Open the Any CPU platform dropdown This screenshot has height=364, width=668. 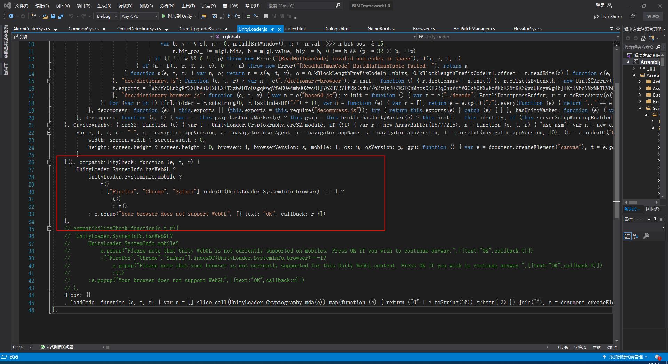139,16
